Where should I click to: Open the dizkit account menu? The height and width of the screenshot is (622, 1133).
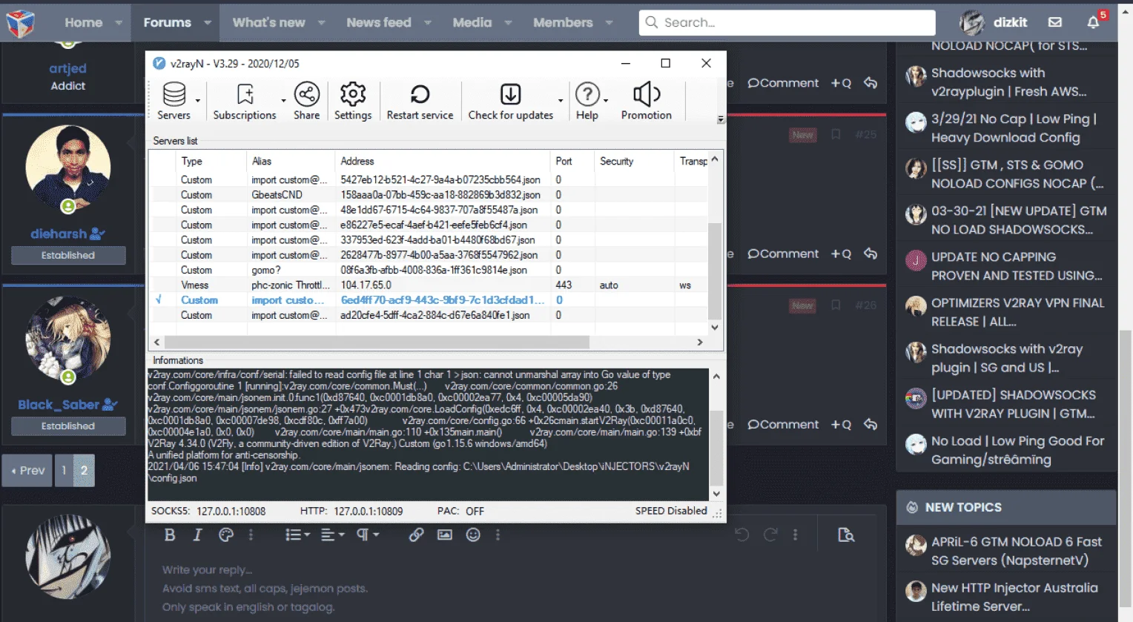point(993,22)
